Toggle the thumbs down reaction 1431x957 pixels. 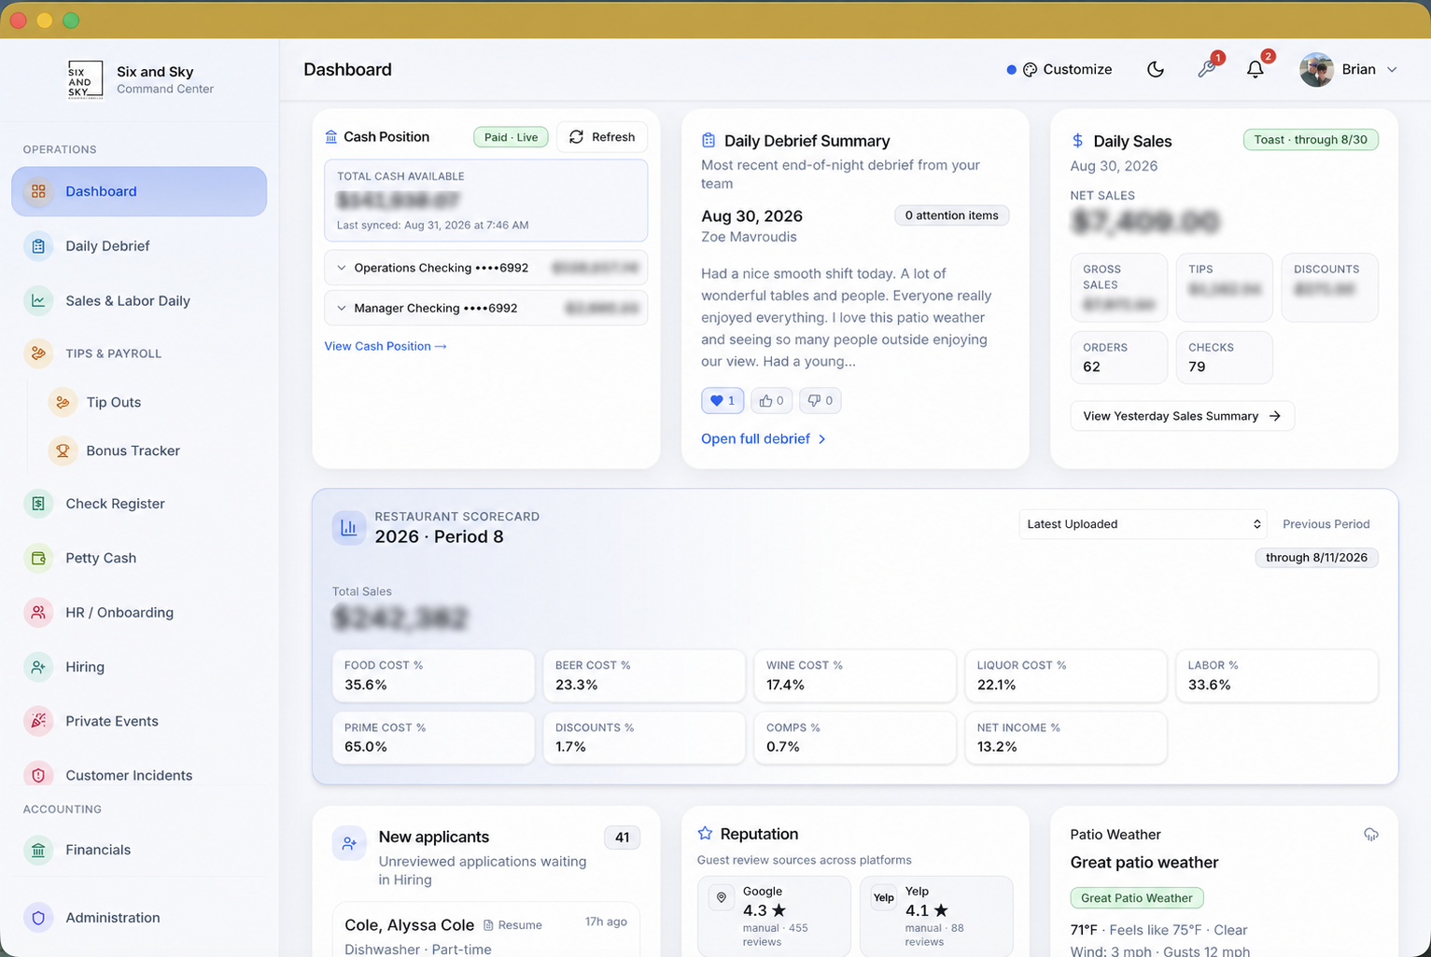820,400
